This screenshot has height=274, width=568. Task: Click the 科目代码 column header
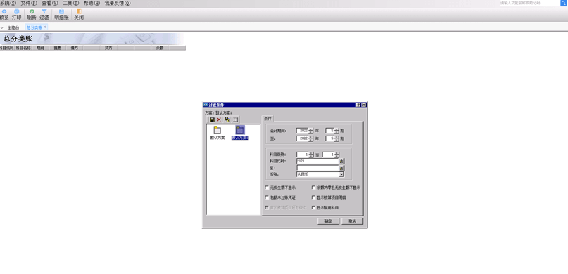[6, 48]
